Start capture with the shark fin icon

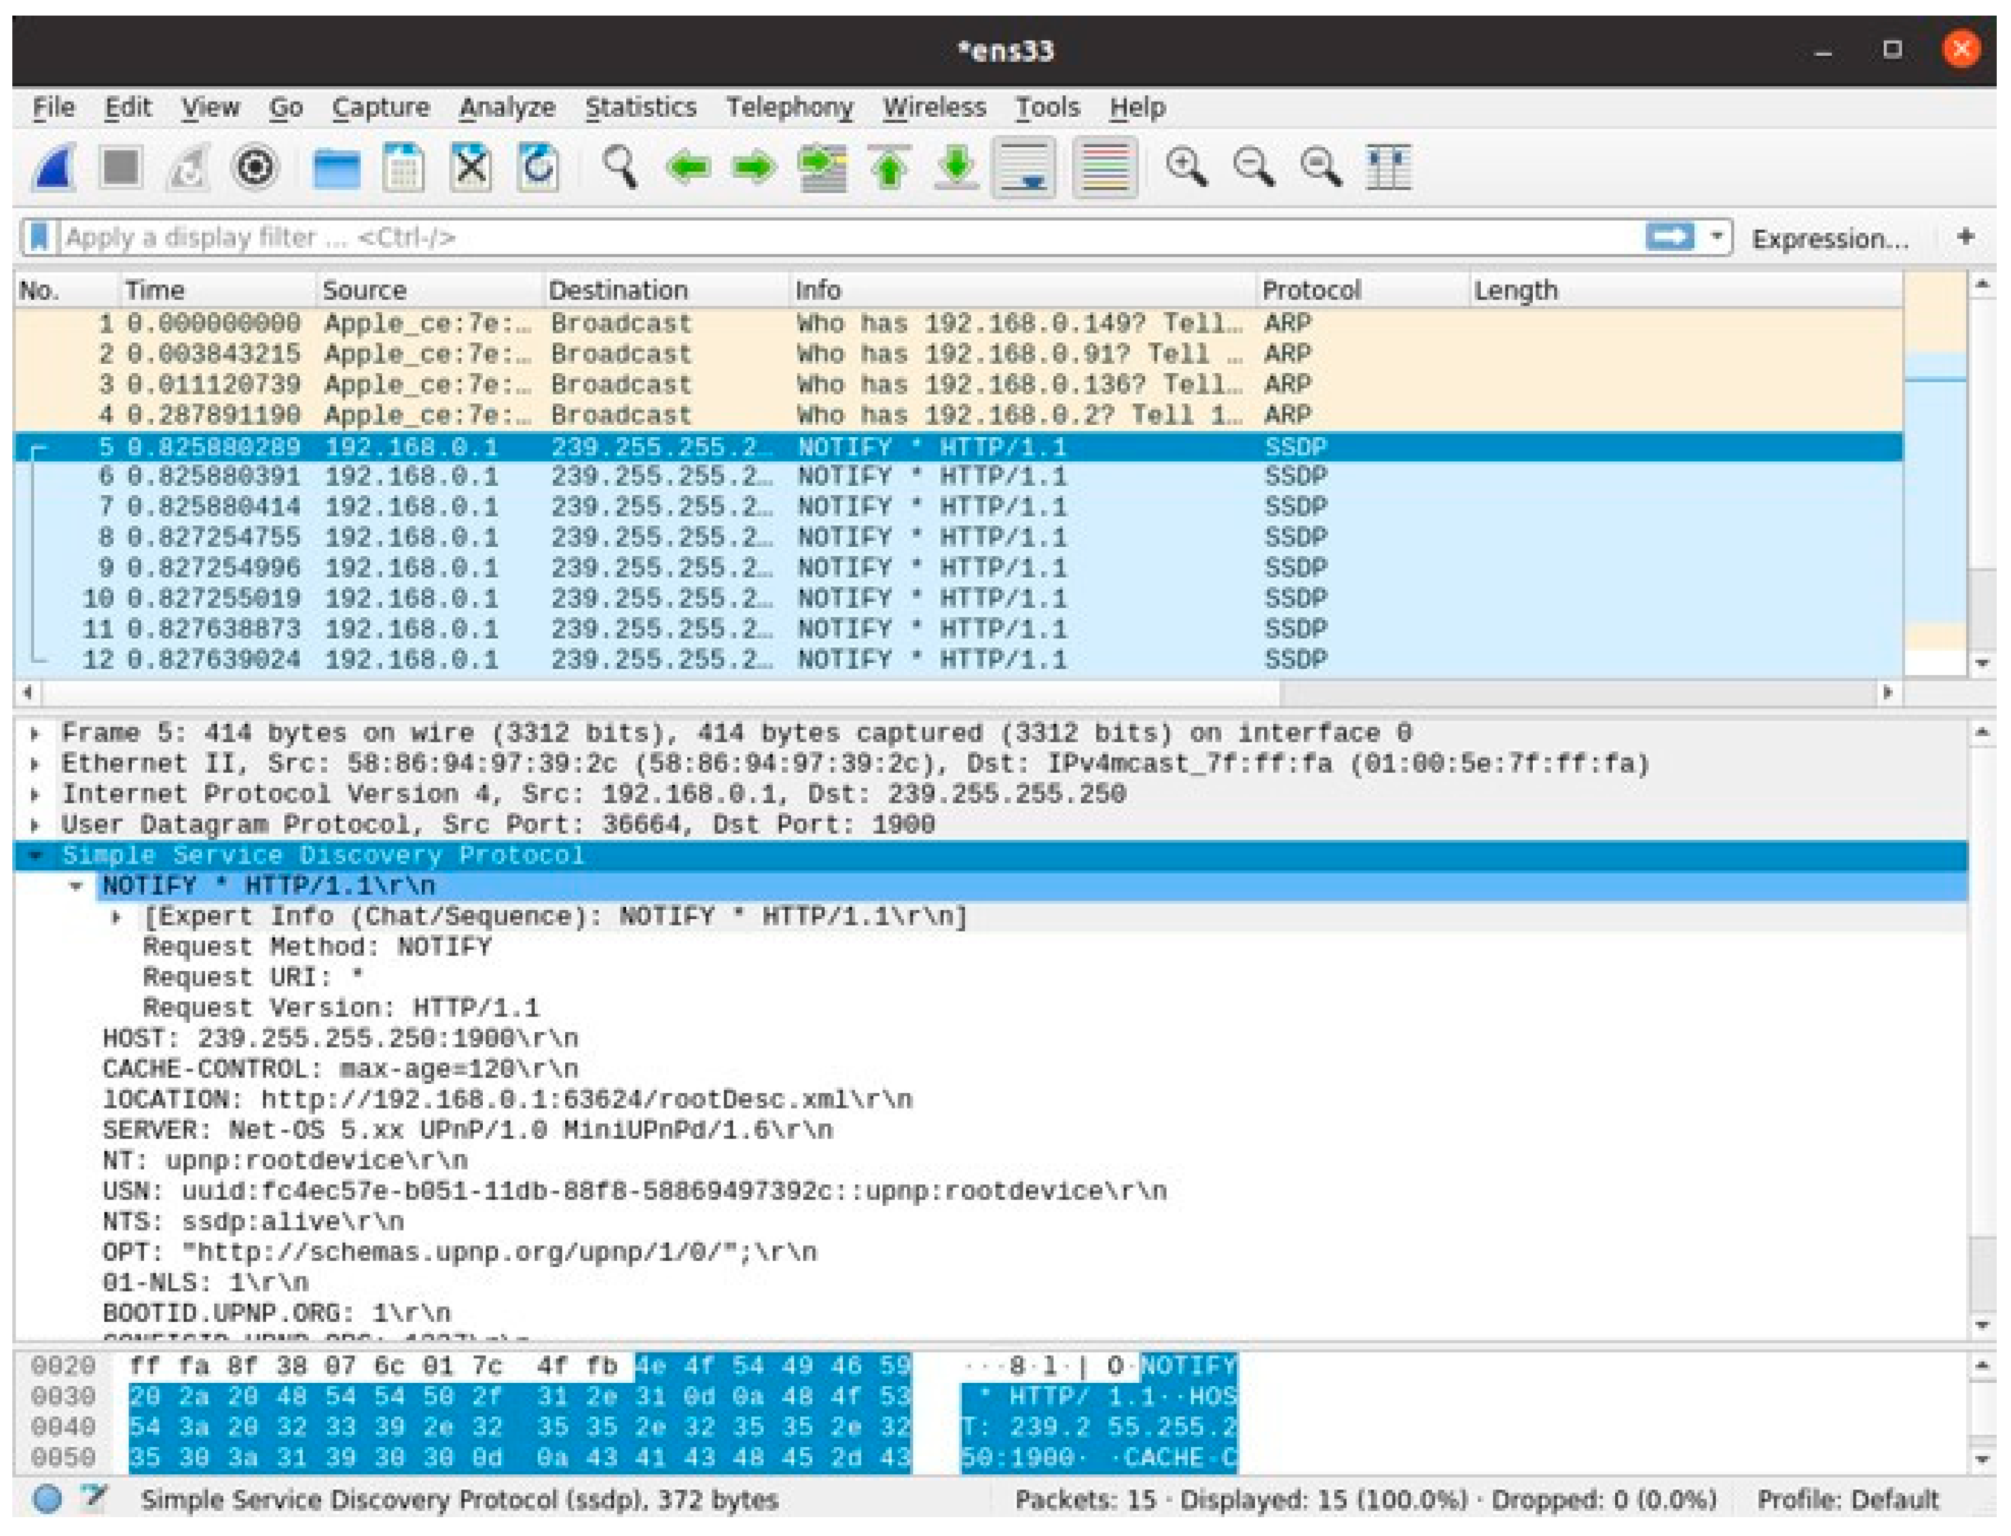click(53, 168)
